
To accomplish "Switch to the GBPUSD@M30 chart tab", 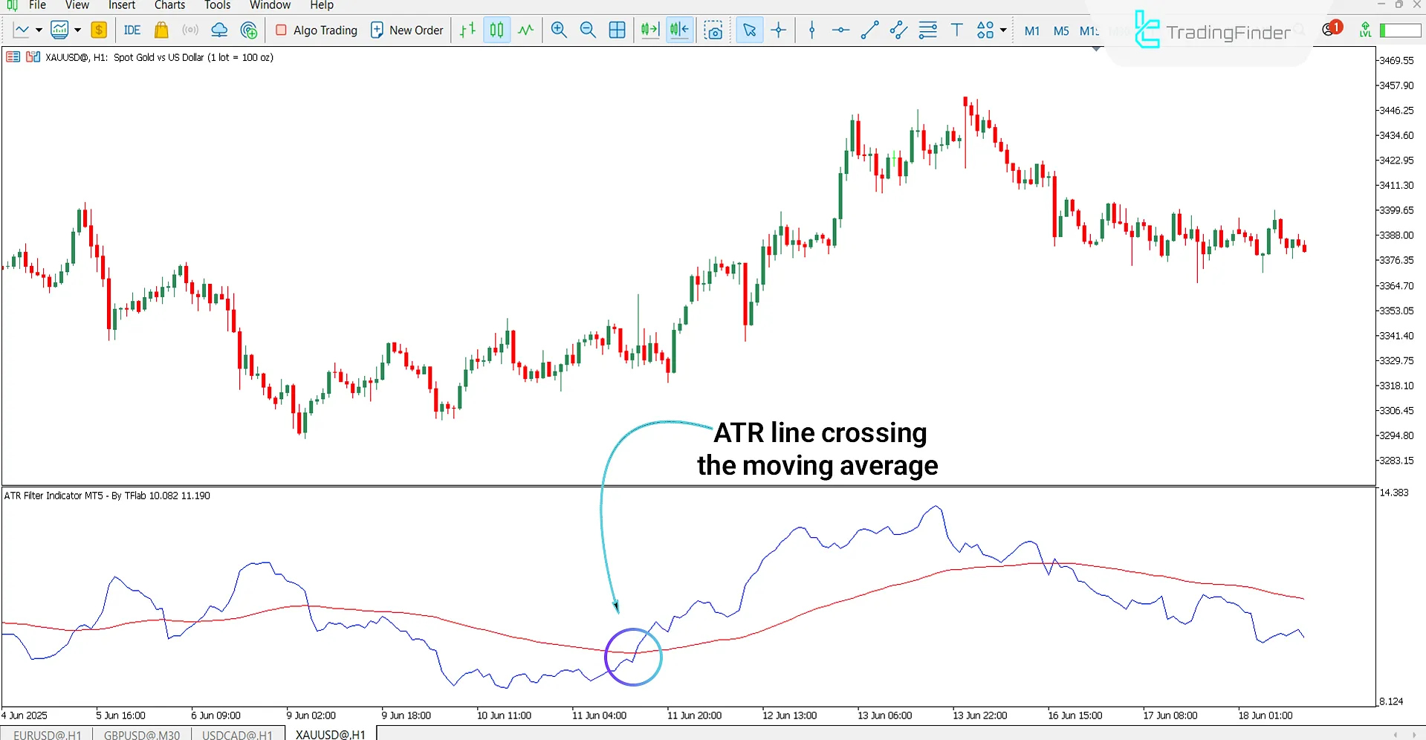I will point(141,734).
